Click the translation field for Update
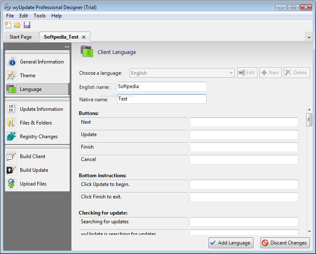316x254 pixels. pyautogui.click(x=244, y=134)
